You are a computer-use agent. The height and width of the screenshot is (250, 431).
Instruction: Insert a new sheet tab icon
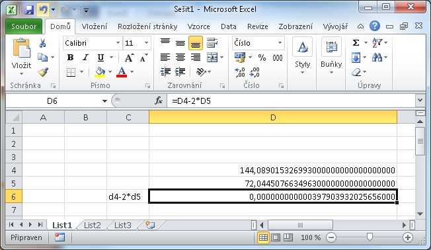pyautogui.click(x=150, y=226)
